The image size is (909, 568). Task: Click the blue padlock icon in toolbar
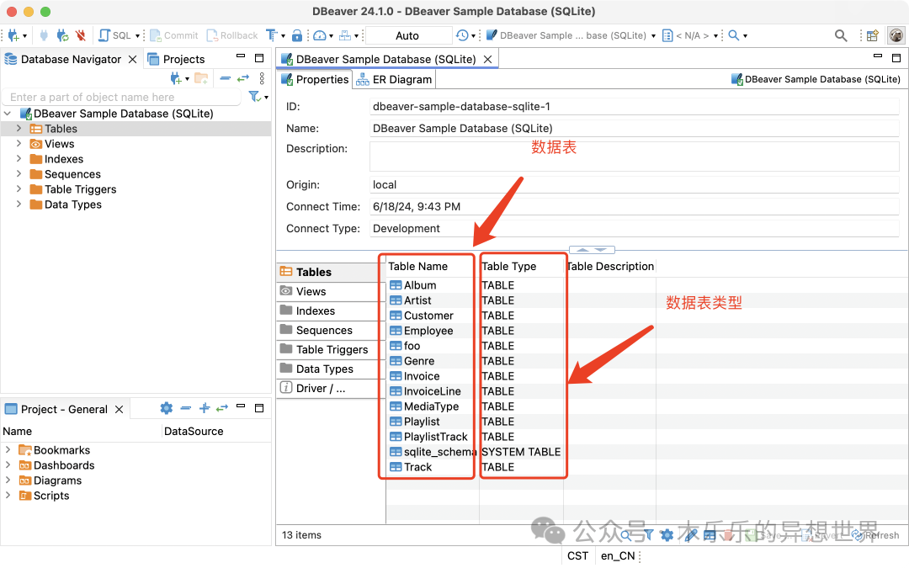tap(297, 35)
